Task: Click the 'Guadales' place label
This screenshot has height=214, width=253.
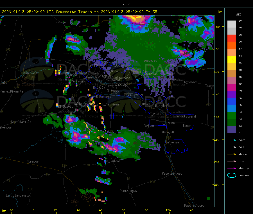Action: (150, 60)
